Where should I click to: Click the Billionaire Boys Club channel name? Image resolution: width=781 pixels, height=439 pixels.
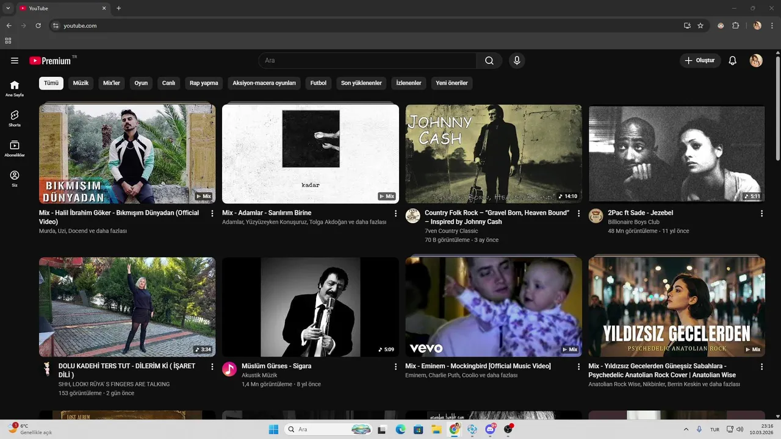(633, 222)
